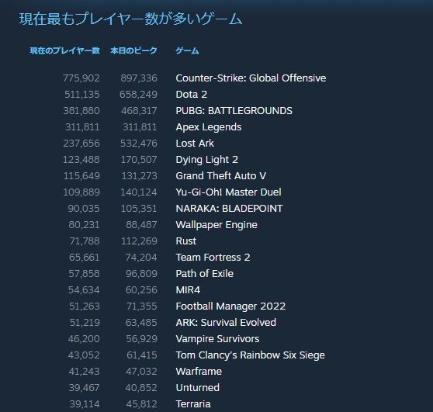Open the Dying Light 2 game link
The image size is (433, 412).
[207, 160]
